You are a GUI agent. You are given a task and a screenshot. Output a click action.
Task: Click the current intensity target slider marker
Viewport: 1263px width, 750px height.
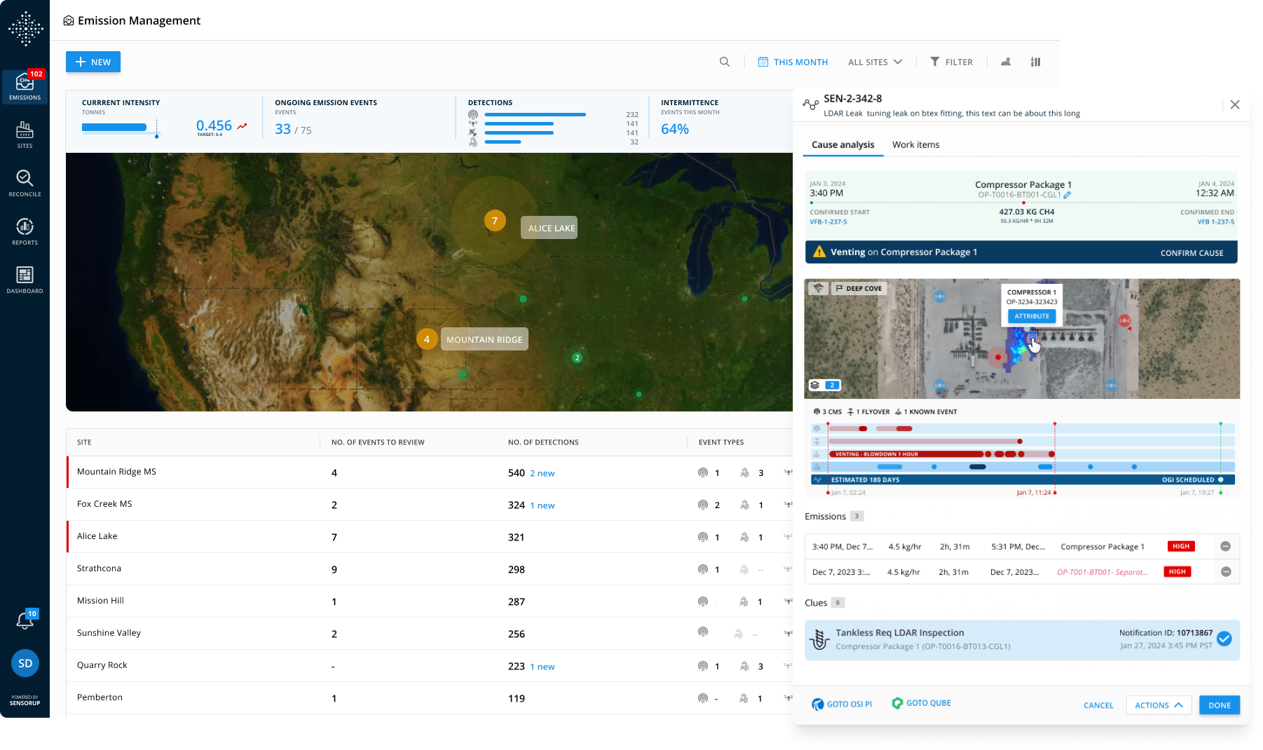coord(156,135)
